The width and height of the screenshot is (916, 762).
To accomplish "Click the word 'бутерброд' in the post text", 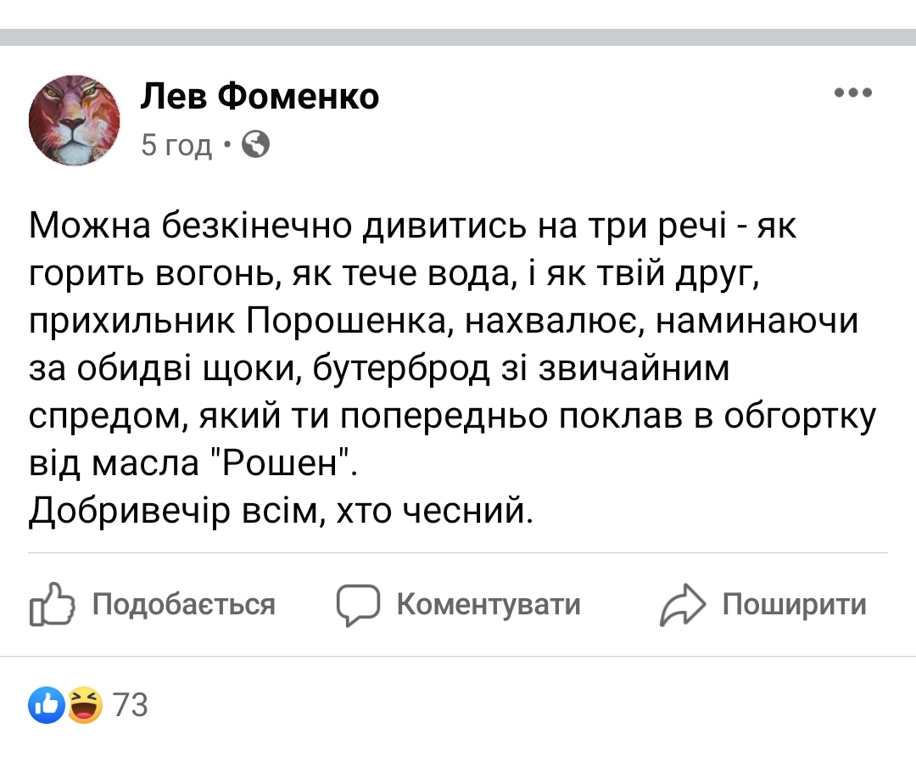I will click(401, 369).
